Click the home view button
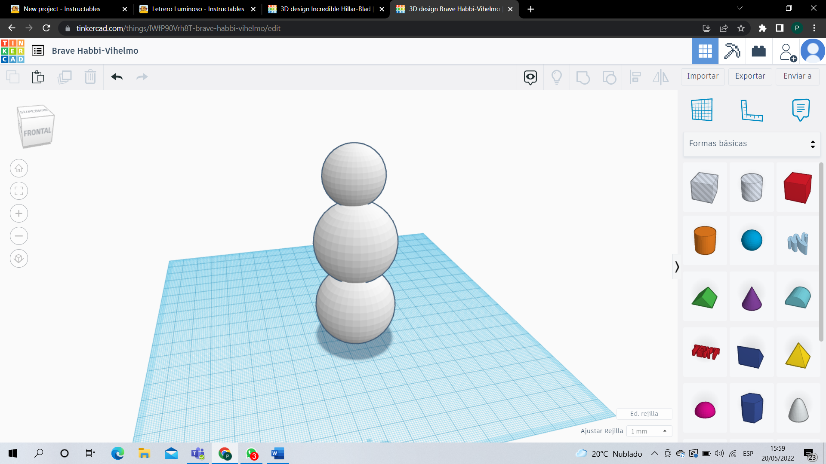Screen dimensions: 826x464 (19, 168)
